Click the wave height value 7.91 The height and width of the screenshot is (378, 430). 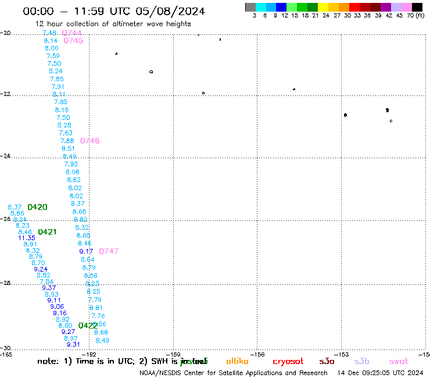tap(58, 87)
